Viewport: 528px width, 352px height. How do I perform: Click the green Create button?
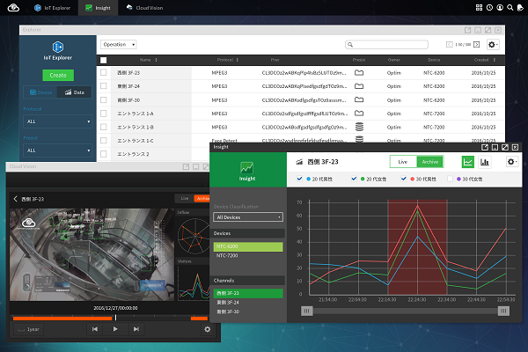click(x=59, y=76)
